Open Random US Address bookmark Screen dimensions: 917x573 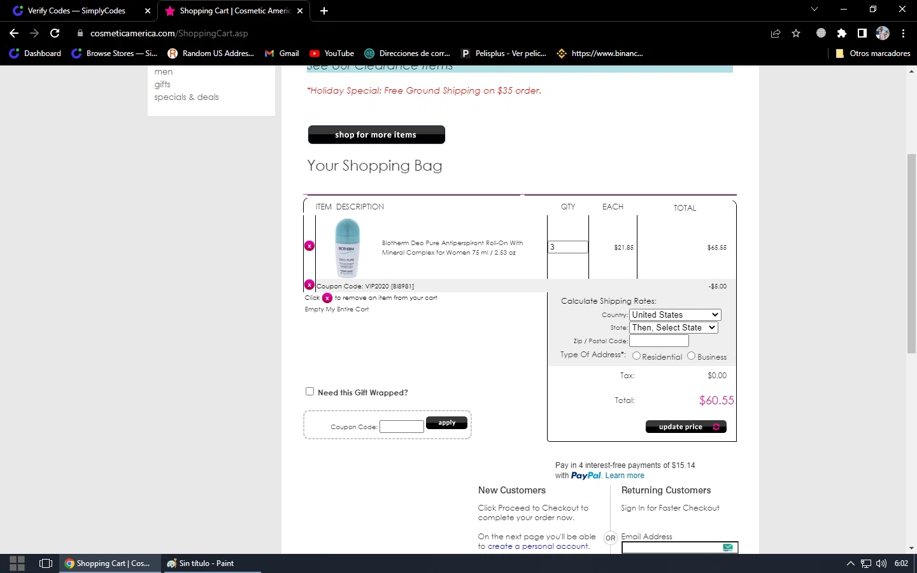211,53
